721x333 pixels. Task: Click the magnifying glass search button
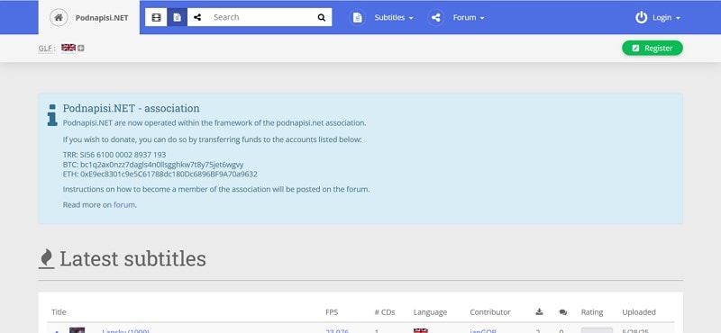pyautogui.click(x=322, y=17)
